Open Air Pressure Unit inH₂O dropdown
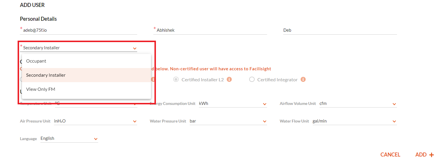The height and width of the screenshot is (162, 440). coord(95,121)
